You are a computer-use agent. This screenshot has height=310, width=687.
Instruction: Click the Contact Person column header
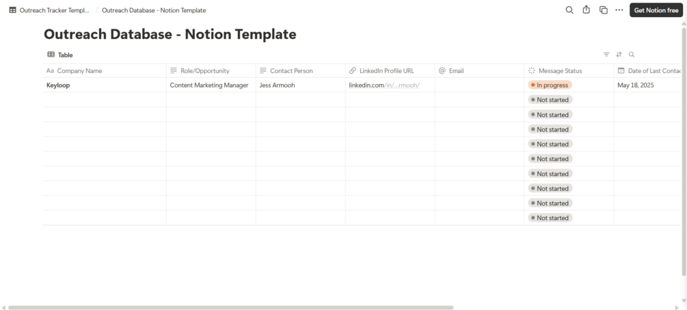[x=291, y=71]
